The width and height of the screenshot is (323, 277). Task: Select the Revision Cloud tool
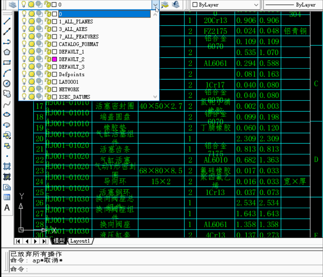(7, 94)
